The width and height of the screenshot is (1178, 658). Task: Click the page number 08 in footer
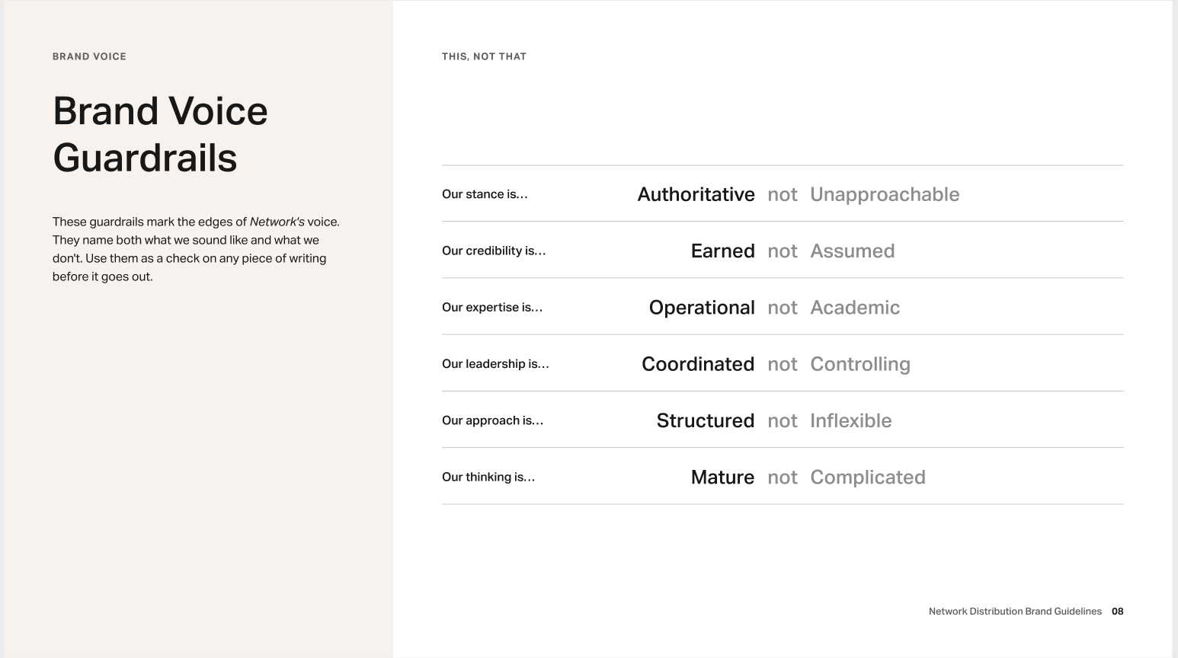coord(1117,612)
